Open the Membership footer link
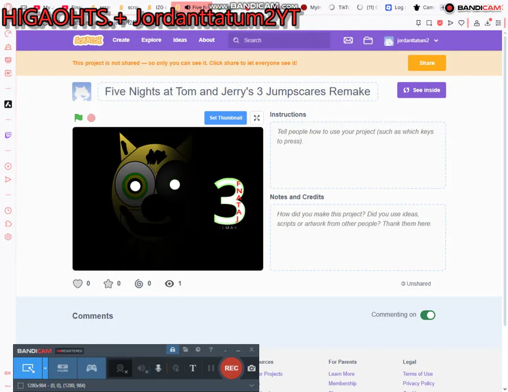The height and width of the screenshot is (392, 508). point(343,384)
